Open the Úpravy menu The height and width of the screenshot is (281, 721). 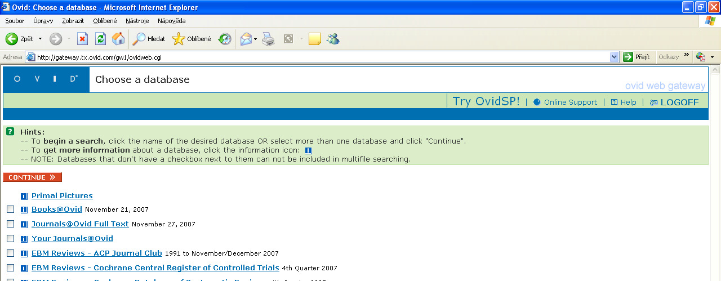[43, 21]
